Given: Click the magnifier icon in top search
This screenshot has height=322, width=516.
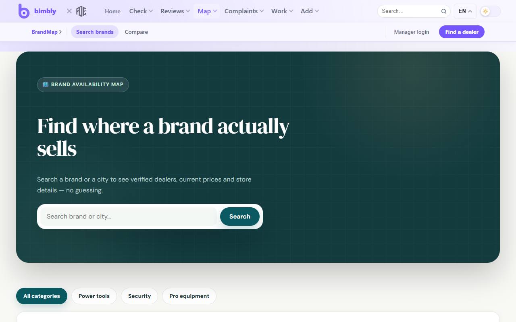Looking at the screenshot, I should [444, 11].
